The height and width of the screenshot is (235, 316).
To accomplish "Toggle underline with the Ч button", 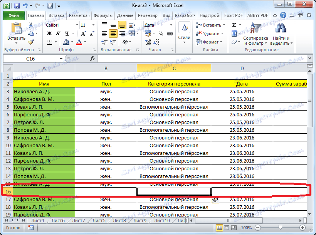I will pos(66,33).
